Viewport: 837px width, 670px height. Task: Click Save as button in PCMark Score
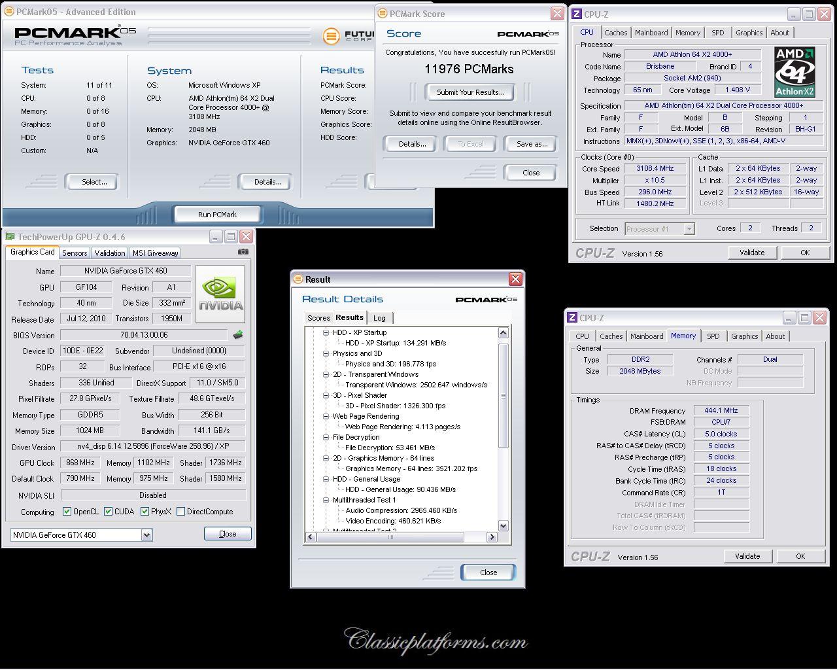[532, 144]
